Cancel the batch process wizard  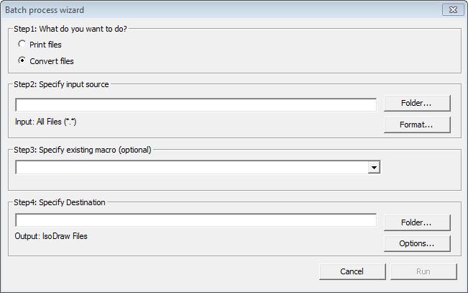point(352,271)
